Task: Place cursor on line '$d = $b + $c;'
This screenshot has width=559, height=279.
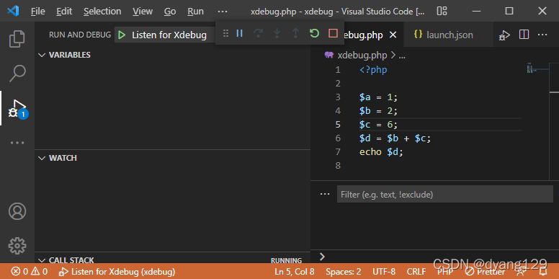Action: pos(395,138)
